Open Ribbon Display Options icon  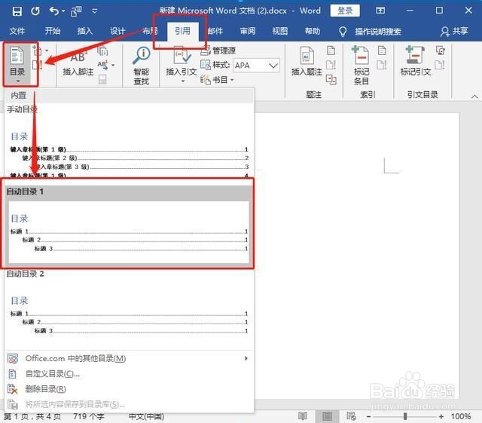pos(380,11)
